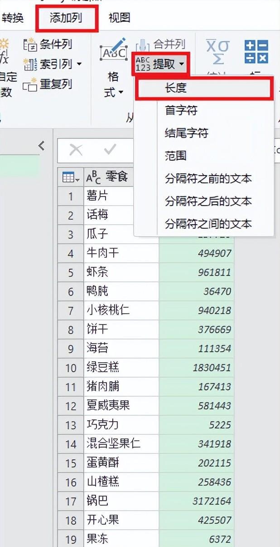Click the value 1830451
The height and width of the screenshot is (547, 280).
pos(212,368)
